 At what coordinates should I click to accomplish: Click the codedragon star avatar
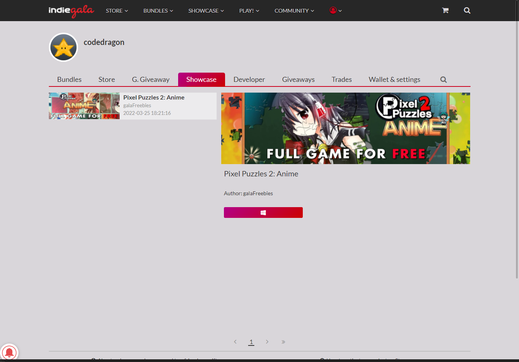[x=63, y=47]
